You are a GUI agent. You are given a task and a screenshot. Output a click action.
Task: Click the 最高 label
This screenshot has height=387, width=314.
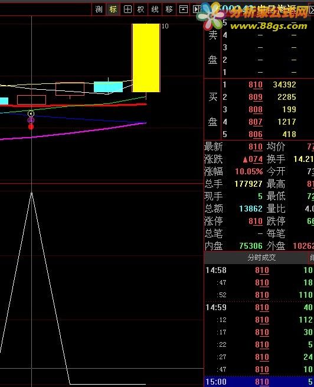coord(276,184)
